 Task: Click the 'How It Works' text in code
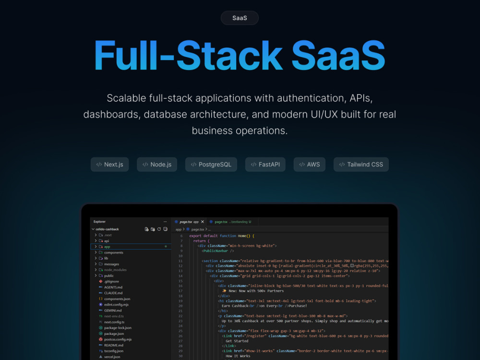tap(238, 356)
